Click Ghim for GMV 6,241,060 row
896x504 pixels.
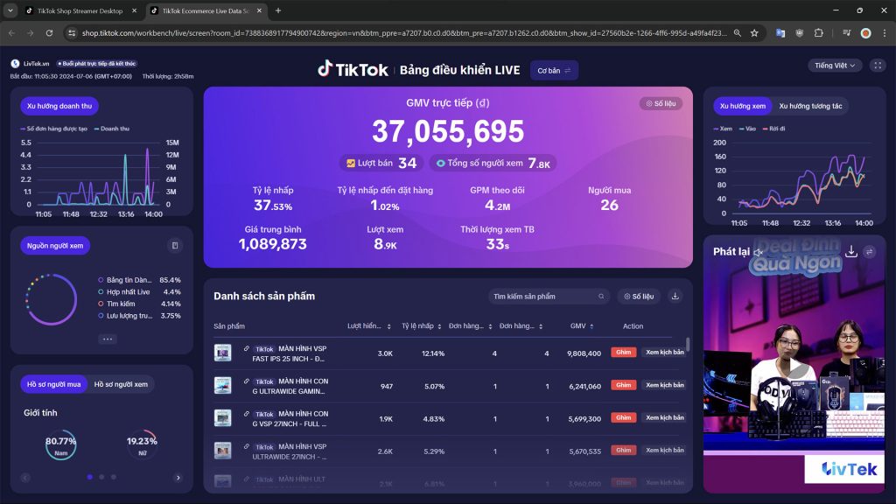[623, 385]
